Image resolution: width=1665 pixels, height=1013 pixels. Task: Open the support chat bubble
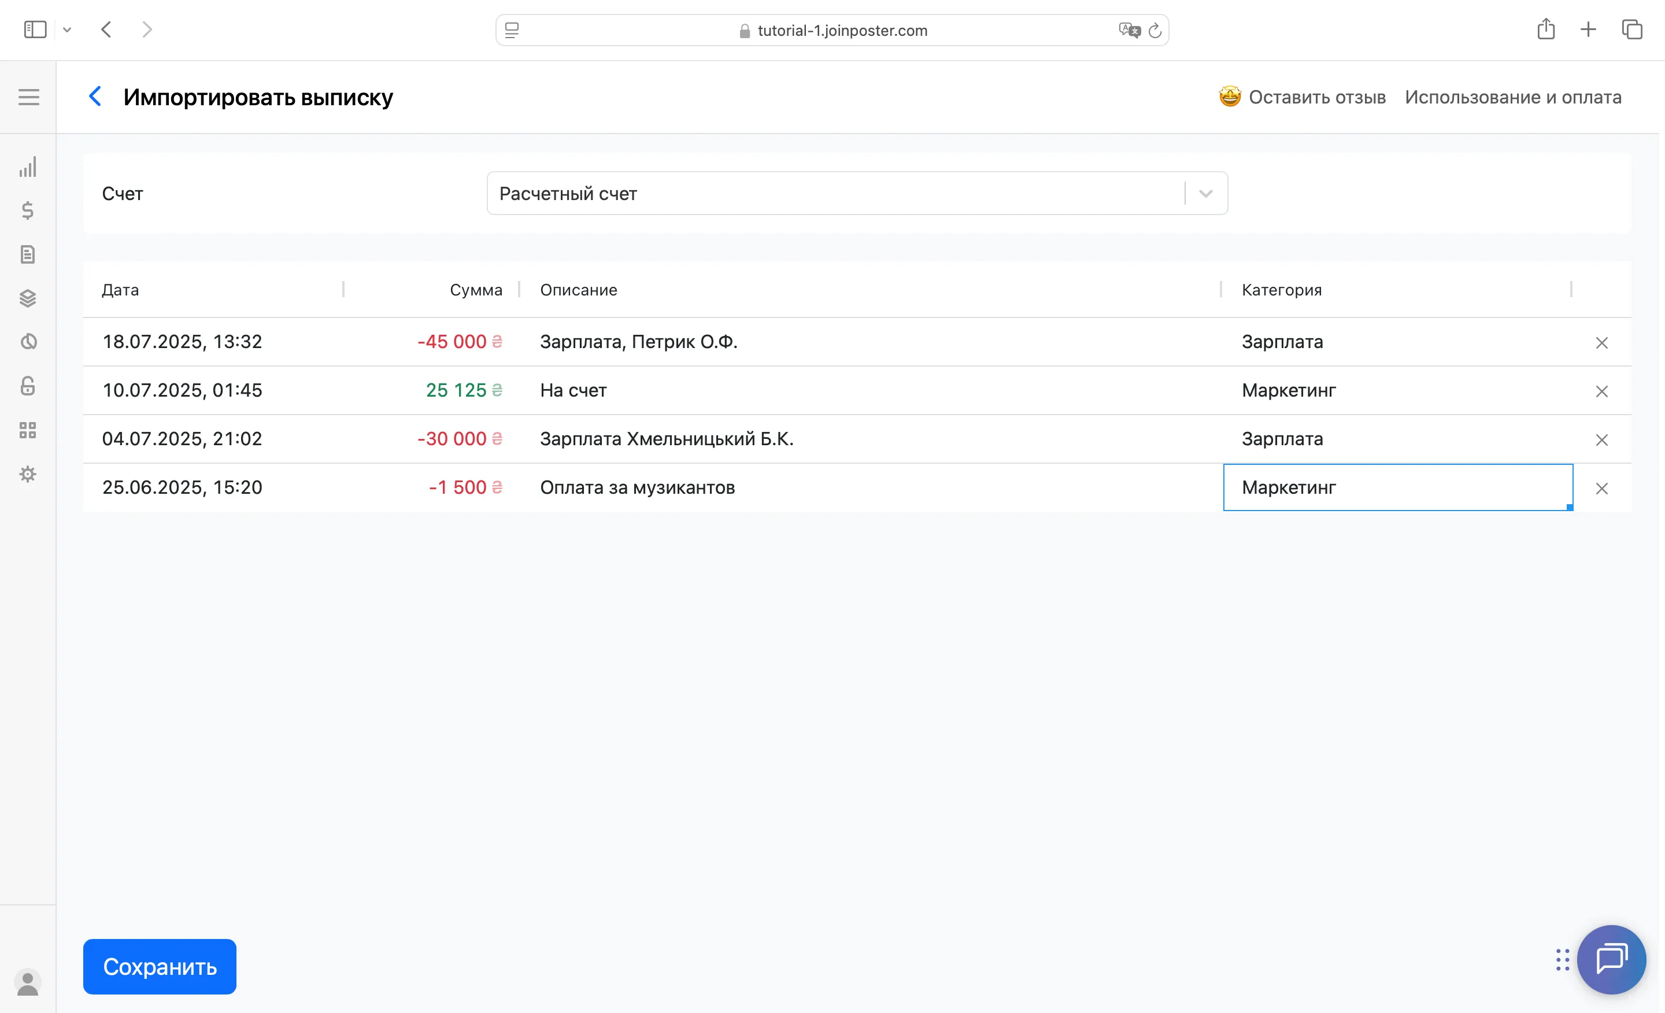coord(1611,958)
